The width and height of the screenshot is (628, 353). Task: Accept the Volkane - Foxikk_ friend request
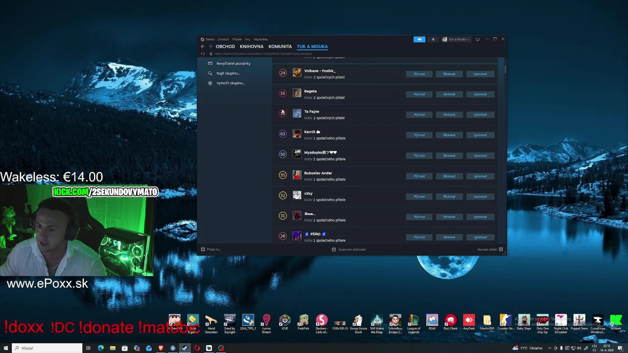coord(419,74)
